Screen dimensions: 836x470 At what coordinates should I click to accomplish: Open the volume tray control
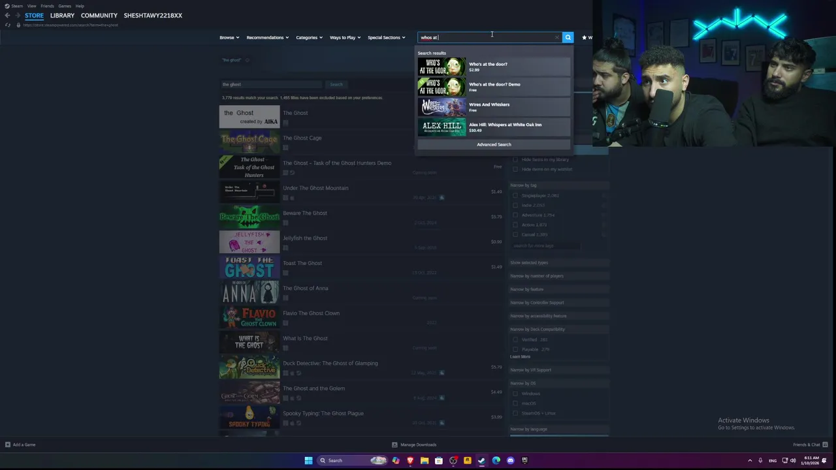tap(793, 460)
